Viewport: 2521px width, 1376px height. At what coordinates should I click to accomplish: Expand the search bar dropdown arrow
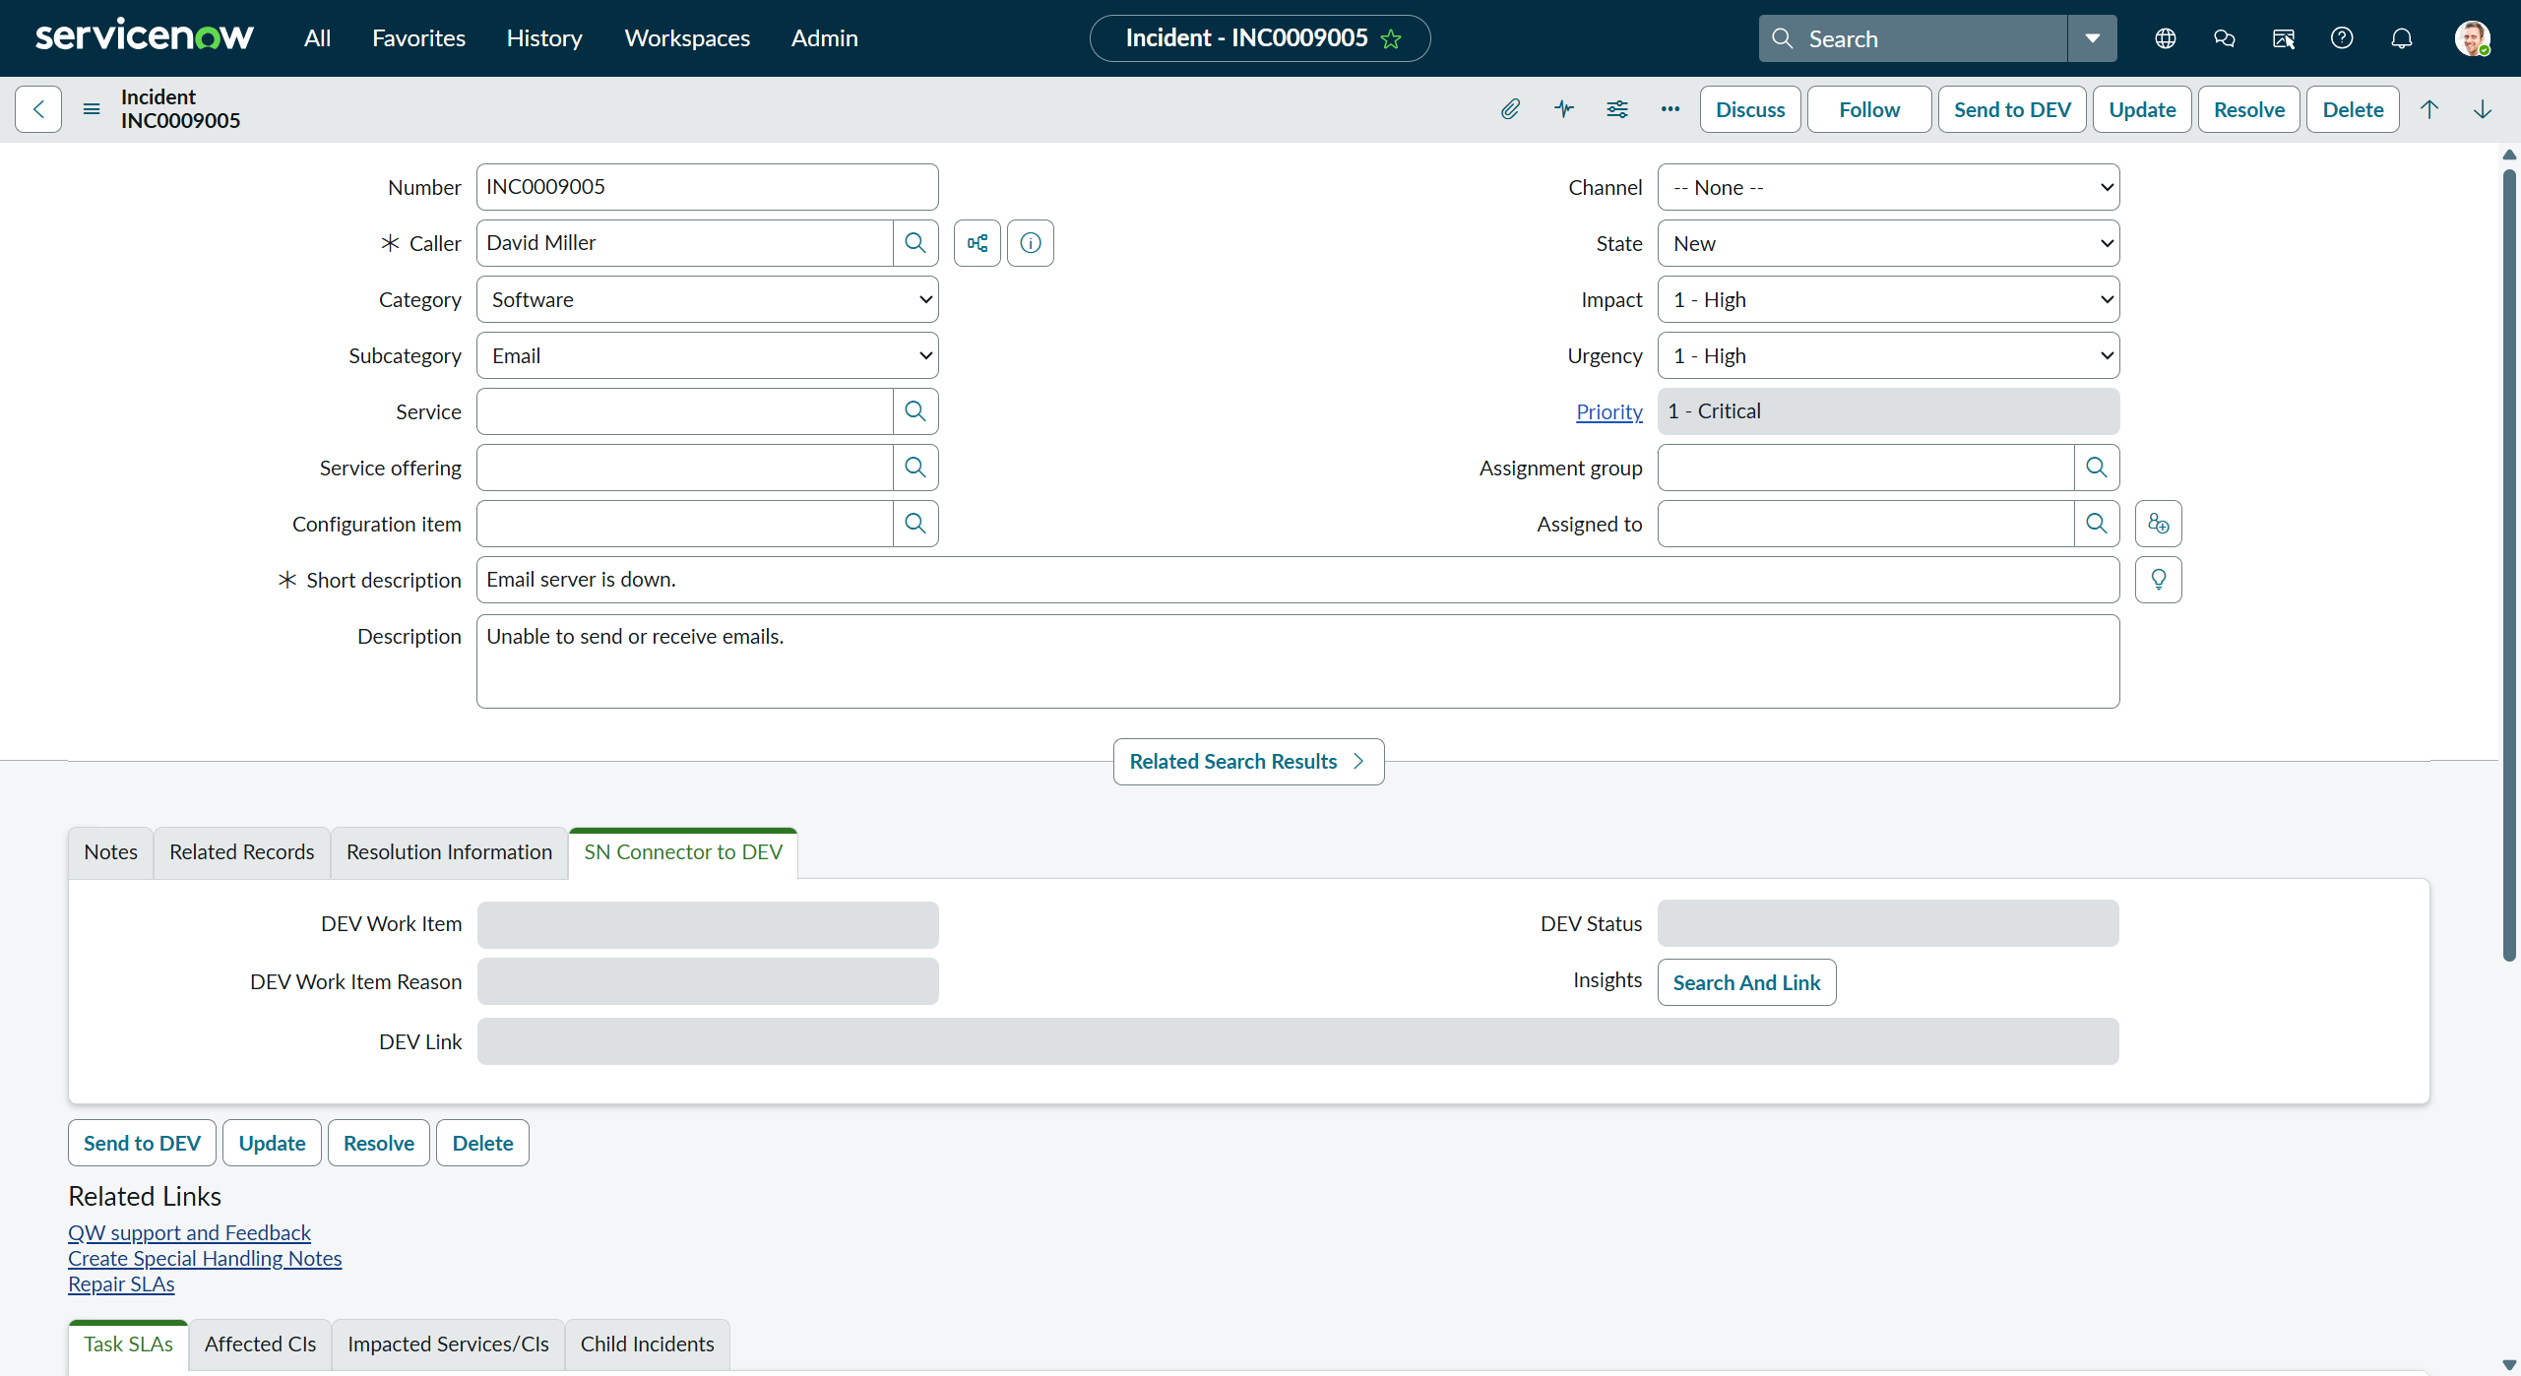(2092, 37)
